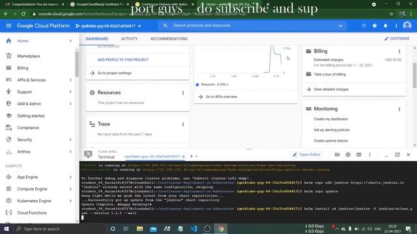Click the Windows Start button
Viewport: 417px width, 234px height.
pos(7,229)
